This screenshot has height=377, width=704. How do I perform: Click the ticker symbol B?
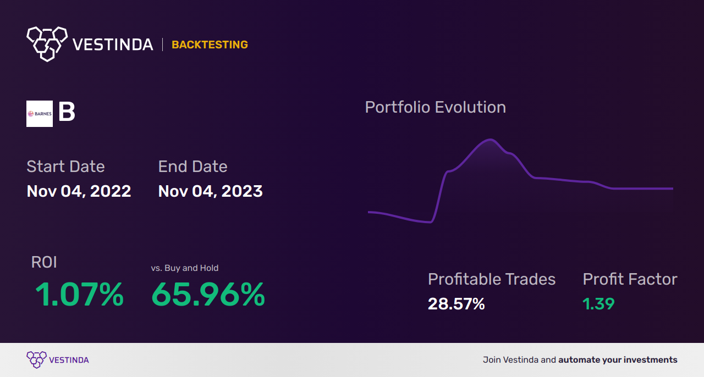tap(67, 113)
